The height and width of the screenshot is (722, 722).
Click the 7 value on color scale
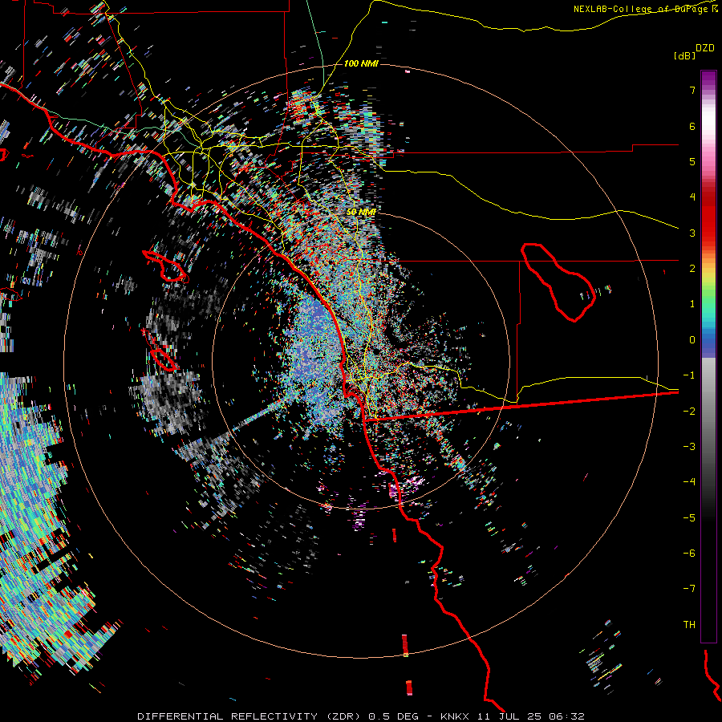(692, 90)
